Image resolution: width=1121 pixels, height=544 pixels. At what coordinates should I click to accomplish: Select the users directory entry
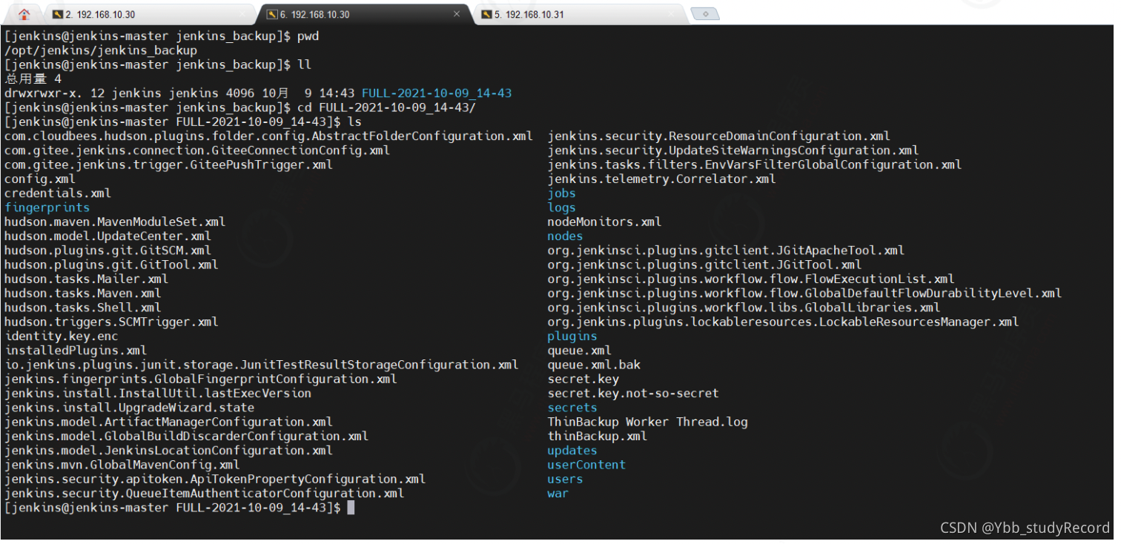(565, 479)
